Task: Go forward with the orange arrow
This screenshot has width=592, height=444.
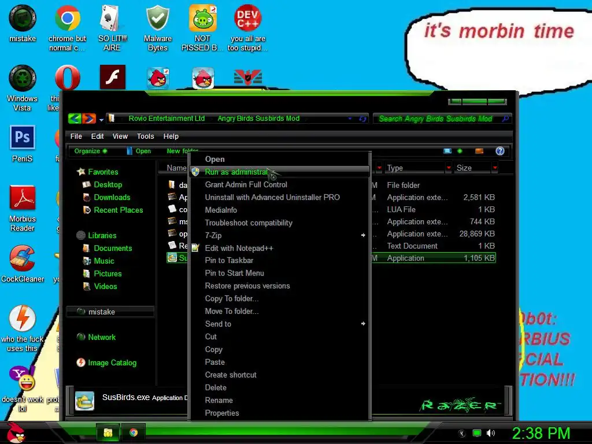Action: pos(88,119)
